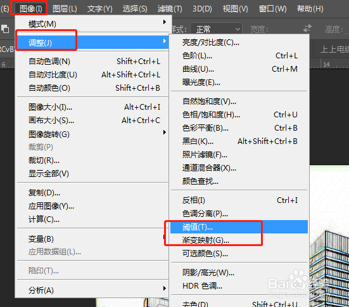Image resolution: width=349 pixels, height=307 pixels.
Task: Open 计算(C)... command
Action: [92, 219]
